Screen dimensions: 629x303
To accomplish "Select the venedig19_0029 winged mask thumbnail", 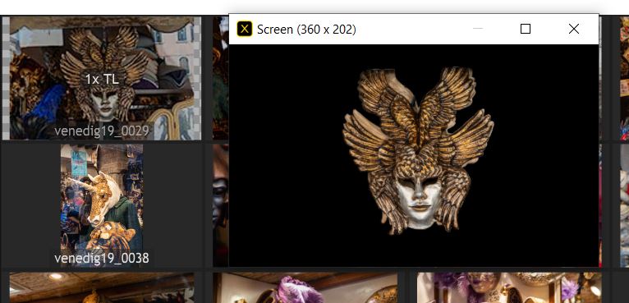I will (102, 78).
